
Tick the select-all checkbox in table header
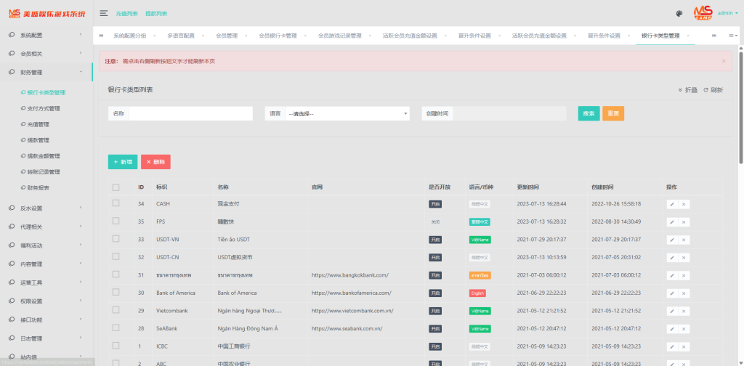tap(116, 187)
